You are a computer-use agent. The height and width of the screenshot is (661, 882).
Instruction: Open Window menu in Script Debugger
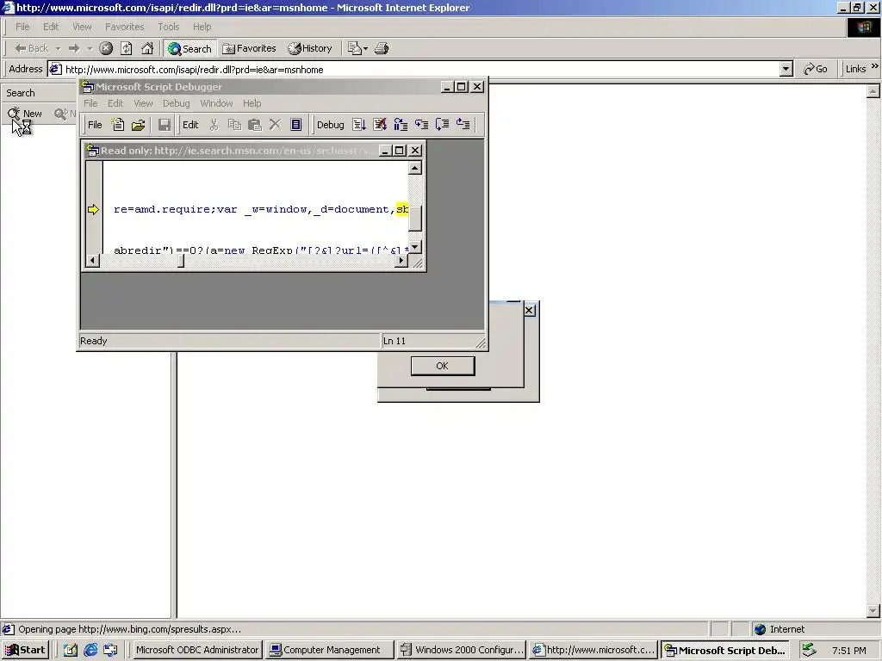[216, 103]
